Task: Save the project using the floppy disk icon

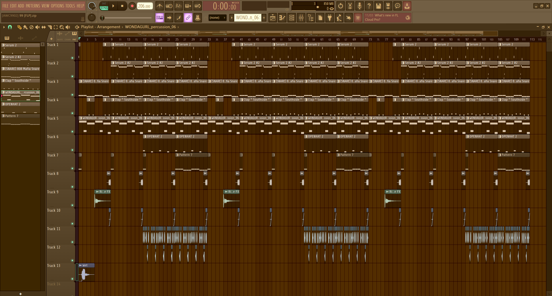Action: [379, 6]
